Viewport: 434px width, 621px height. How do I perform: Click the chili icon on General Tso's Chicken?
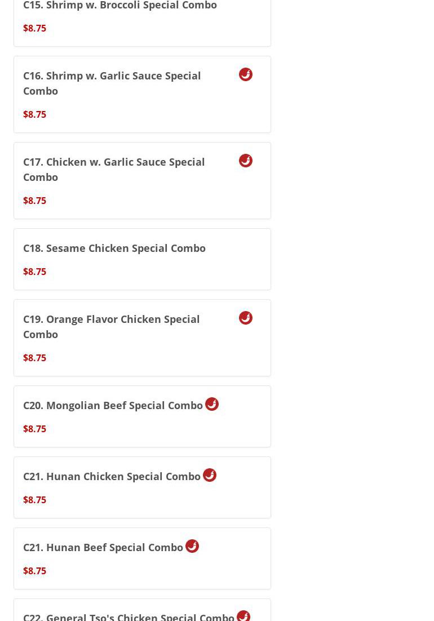click(x=243, y=615)
